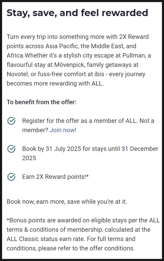The image size is (164, 261).
Task: Click checkmark icon beside Register for the offer
Action: (11, 121)
